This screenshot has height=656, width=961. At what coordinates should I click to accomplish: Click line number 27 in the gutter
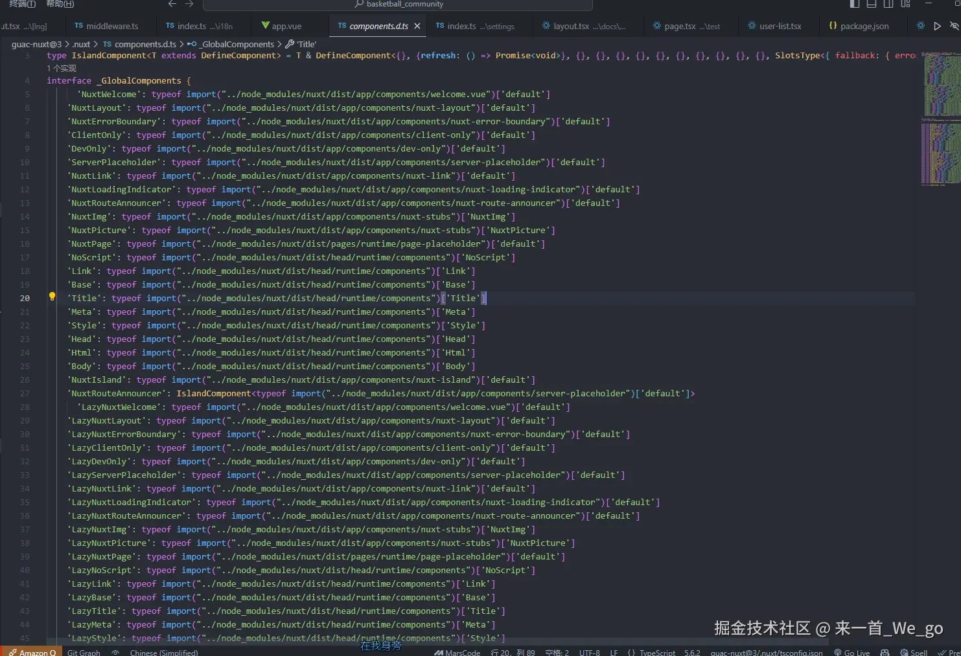pyautogui.click(x=25, y=394)
